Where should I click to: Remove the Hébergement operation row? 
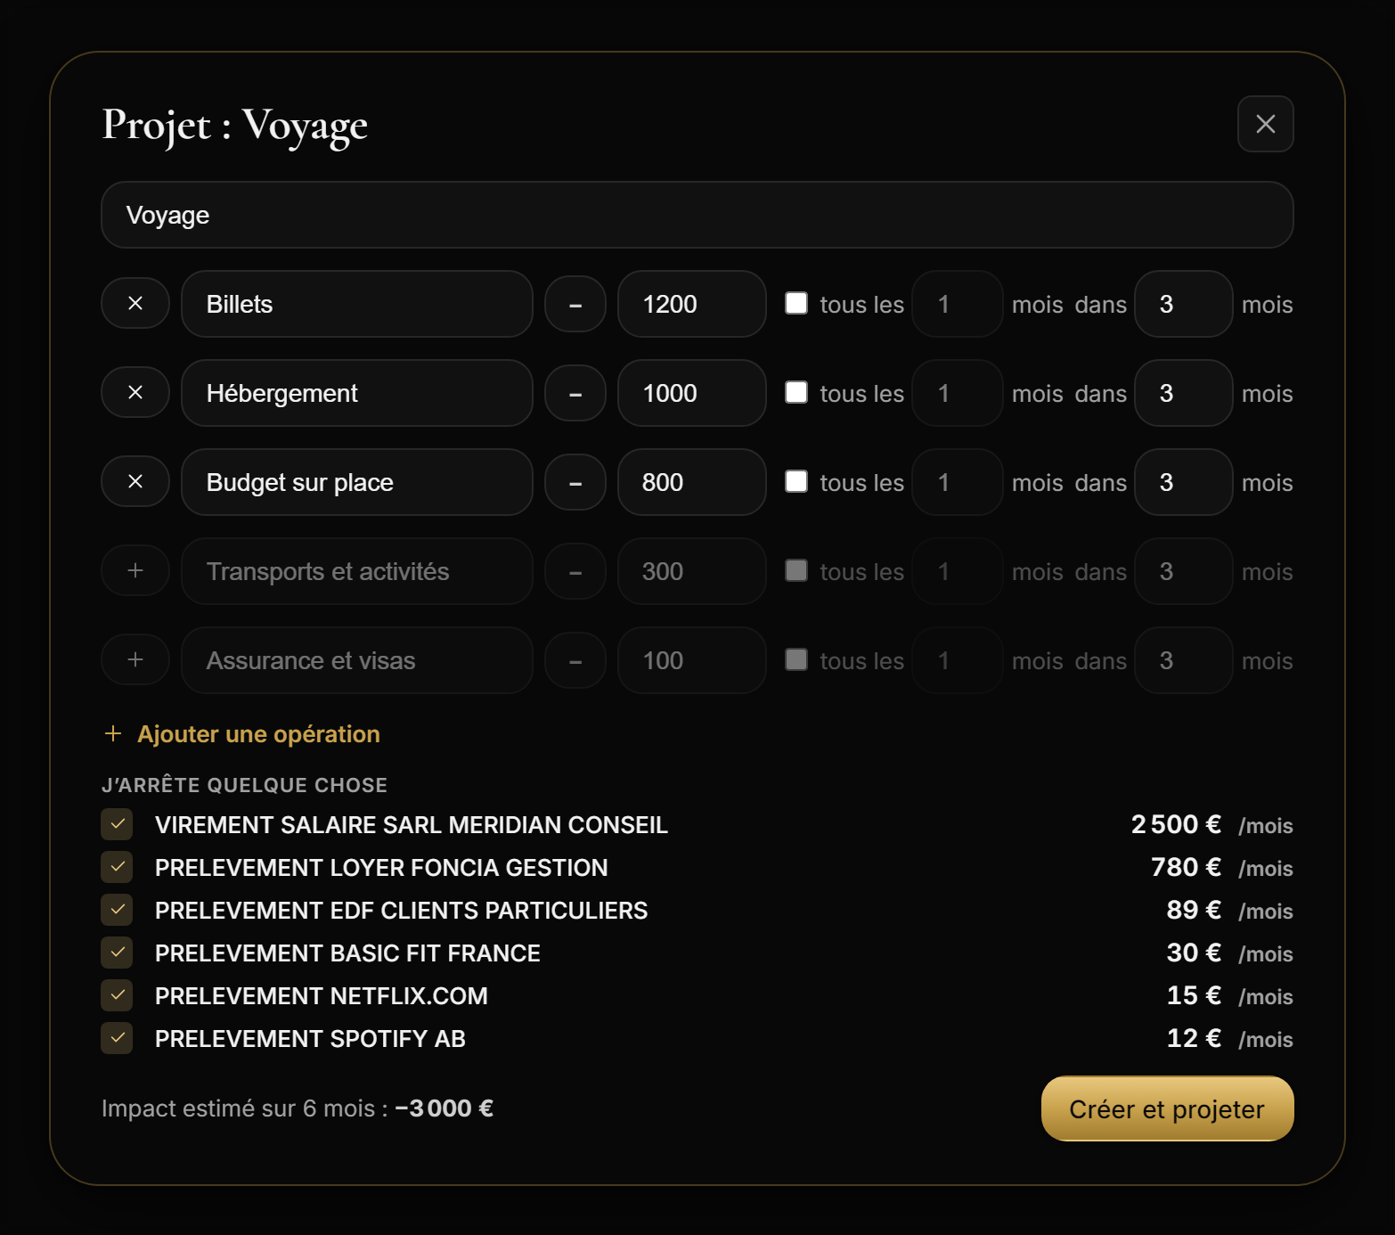[x=135, y=393]
